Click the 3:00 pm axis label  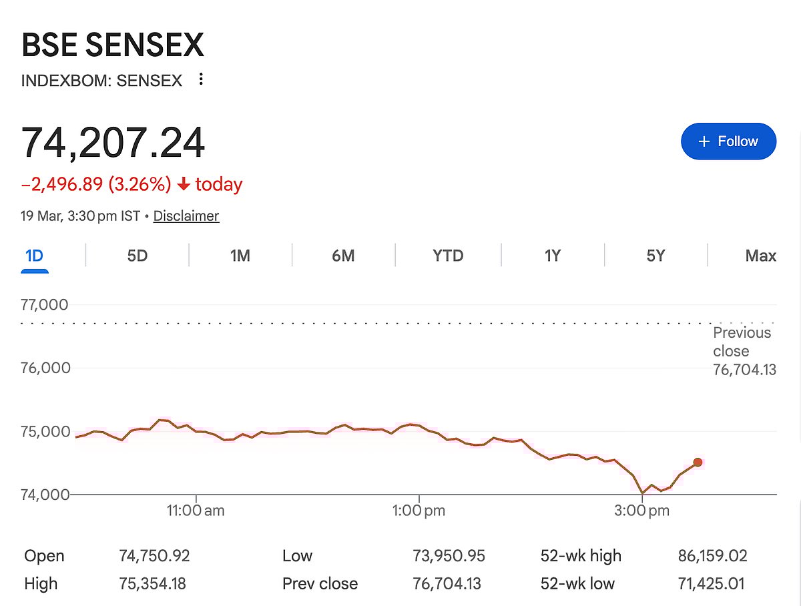click(641, 512)
